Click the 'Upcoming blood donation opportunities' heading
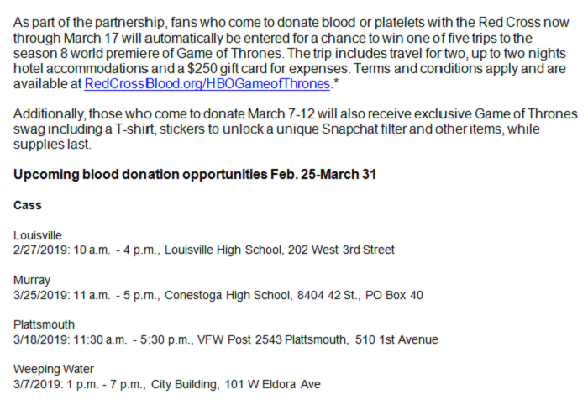Screen dimensions: 588x400 [x=195, y=175]
